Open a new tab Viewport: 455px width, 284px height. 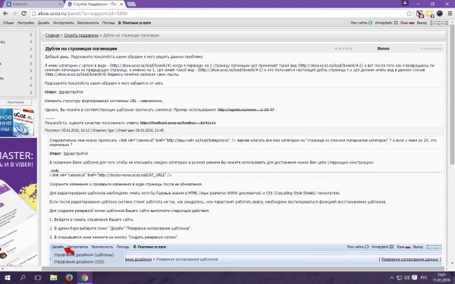pyautogui.click(x=131, y=4)
